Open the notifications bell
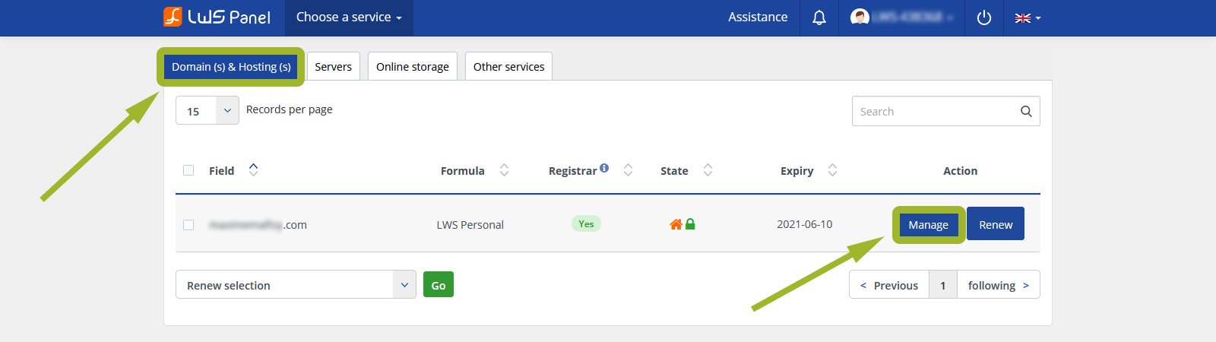The image size is (1216, 342). pyautogui.click(x=819, y=17)
